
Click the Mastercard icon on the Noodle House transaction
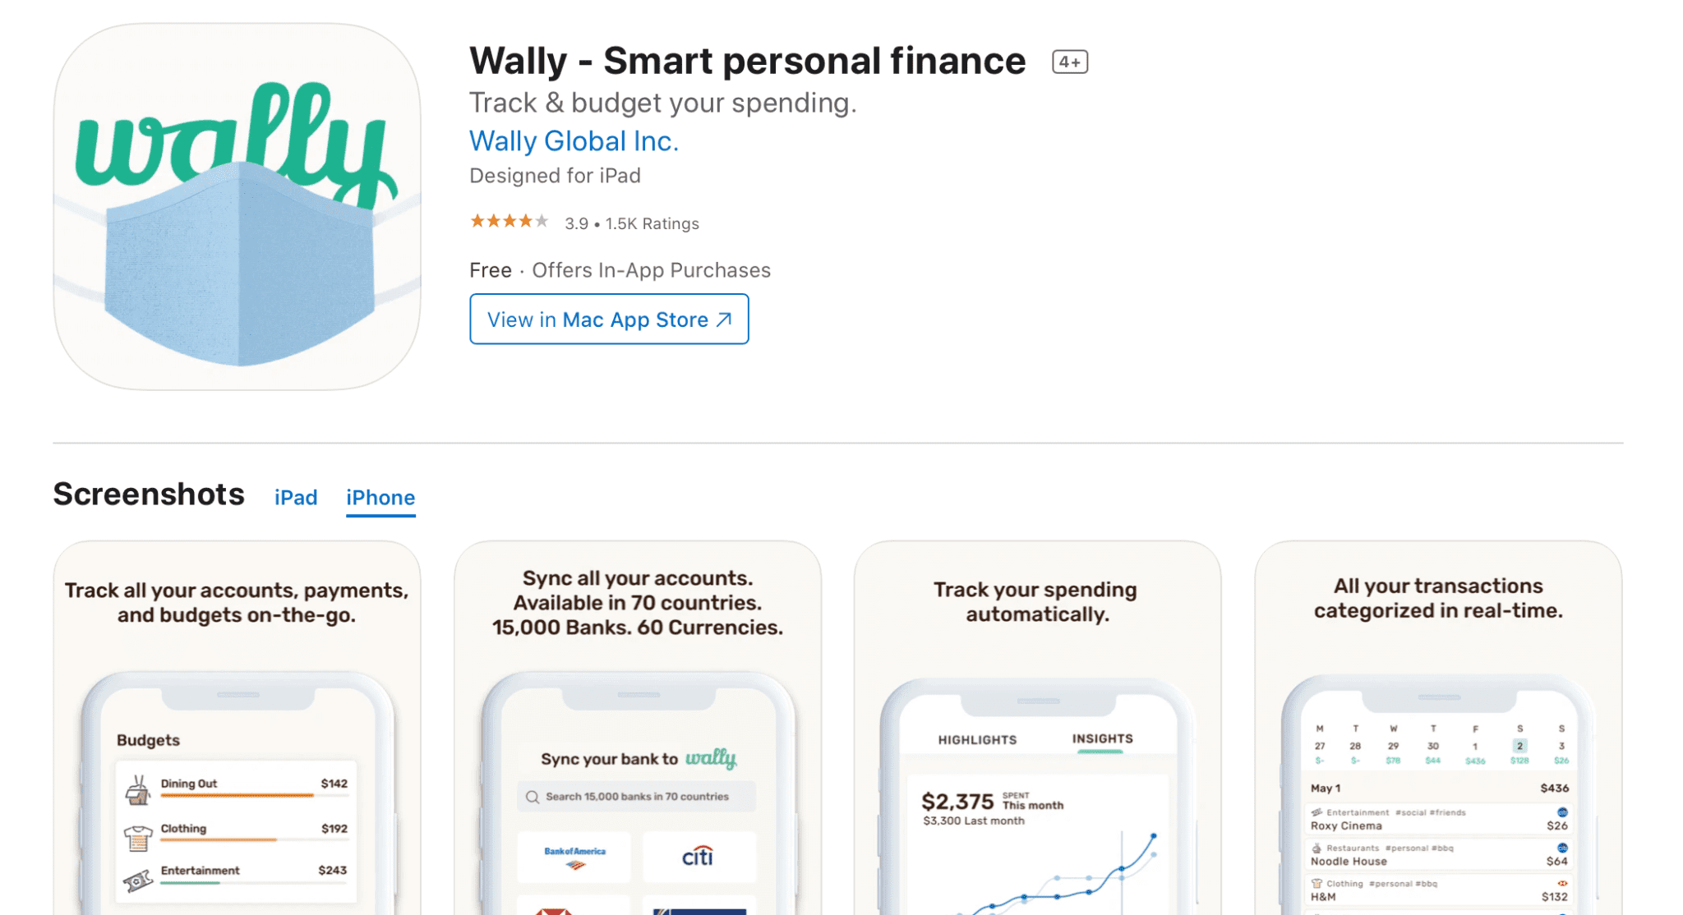[x=1562, y=848]
